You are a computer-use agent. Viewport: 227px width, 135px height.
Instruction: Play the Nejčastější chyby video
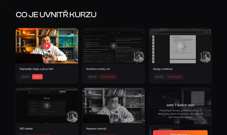point(47,46)
